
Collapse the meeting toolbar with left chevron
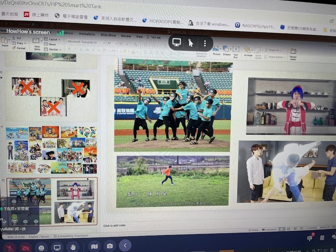(x=125, y=246)
